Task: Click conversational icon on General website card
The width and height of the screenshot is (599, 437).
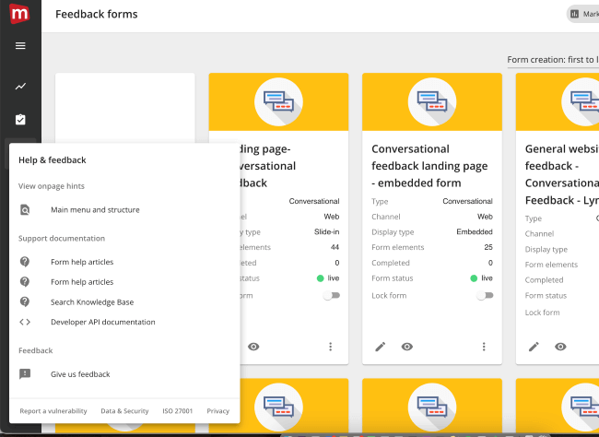Action: click(x=582, y=102)
